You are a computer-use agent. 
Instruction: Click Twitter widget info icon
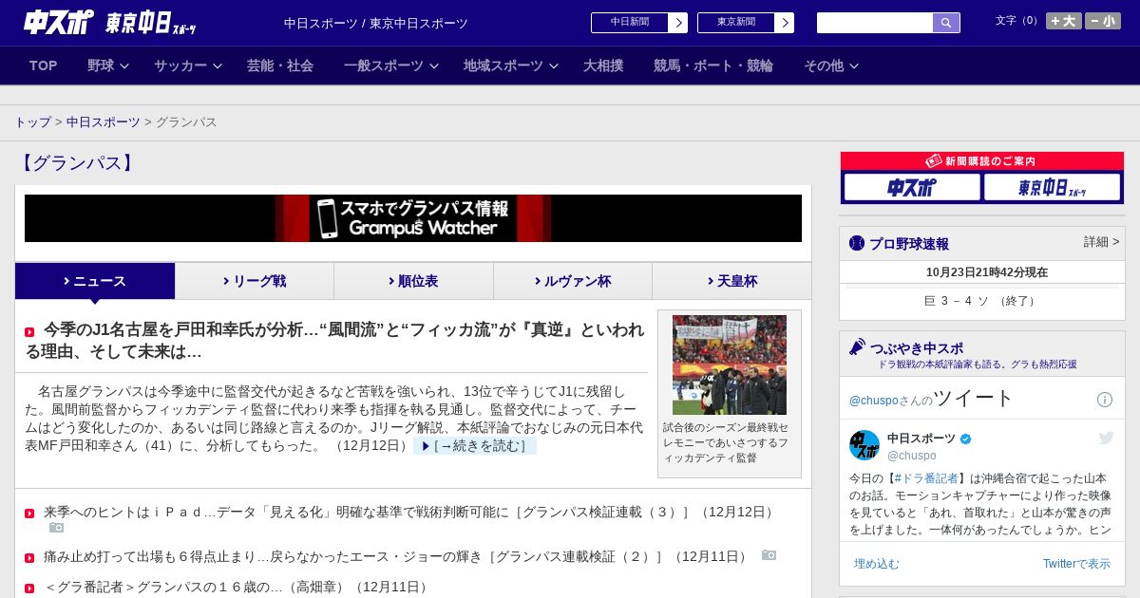point(1105,400)
